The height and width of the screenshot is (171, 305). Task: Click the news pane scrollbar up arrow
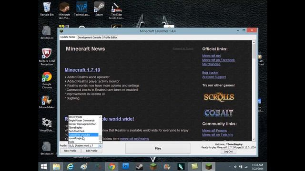pos(254,42)
